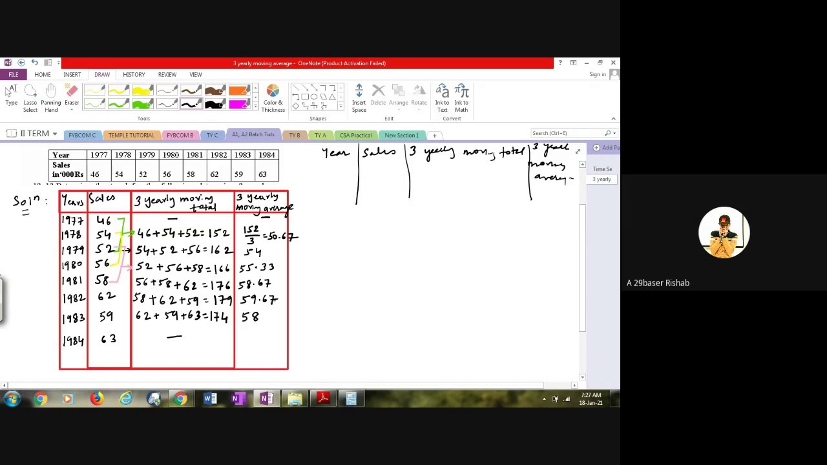Open the FYBCOM C section tab

pos(82,135)
